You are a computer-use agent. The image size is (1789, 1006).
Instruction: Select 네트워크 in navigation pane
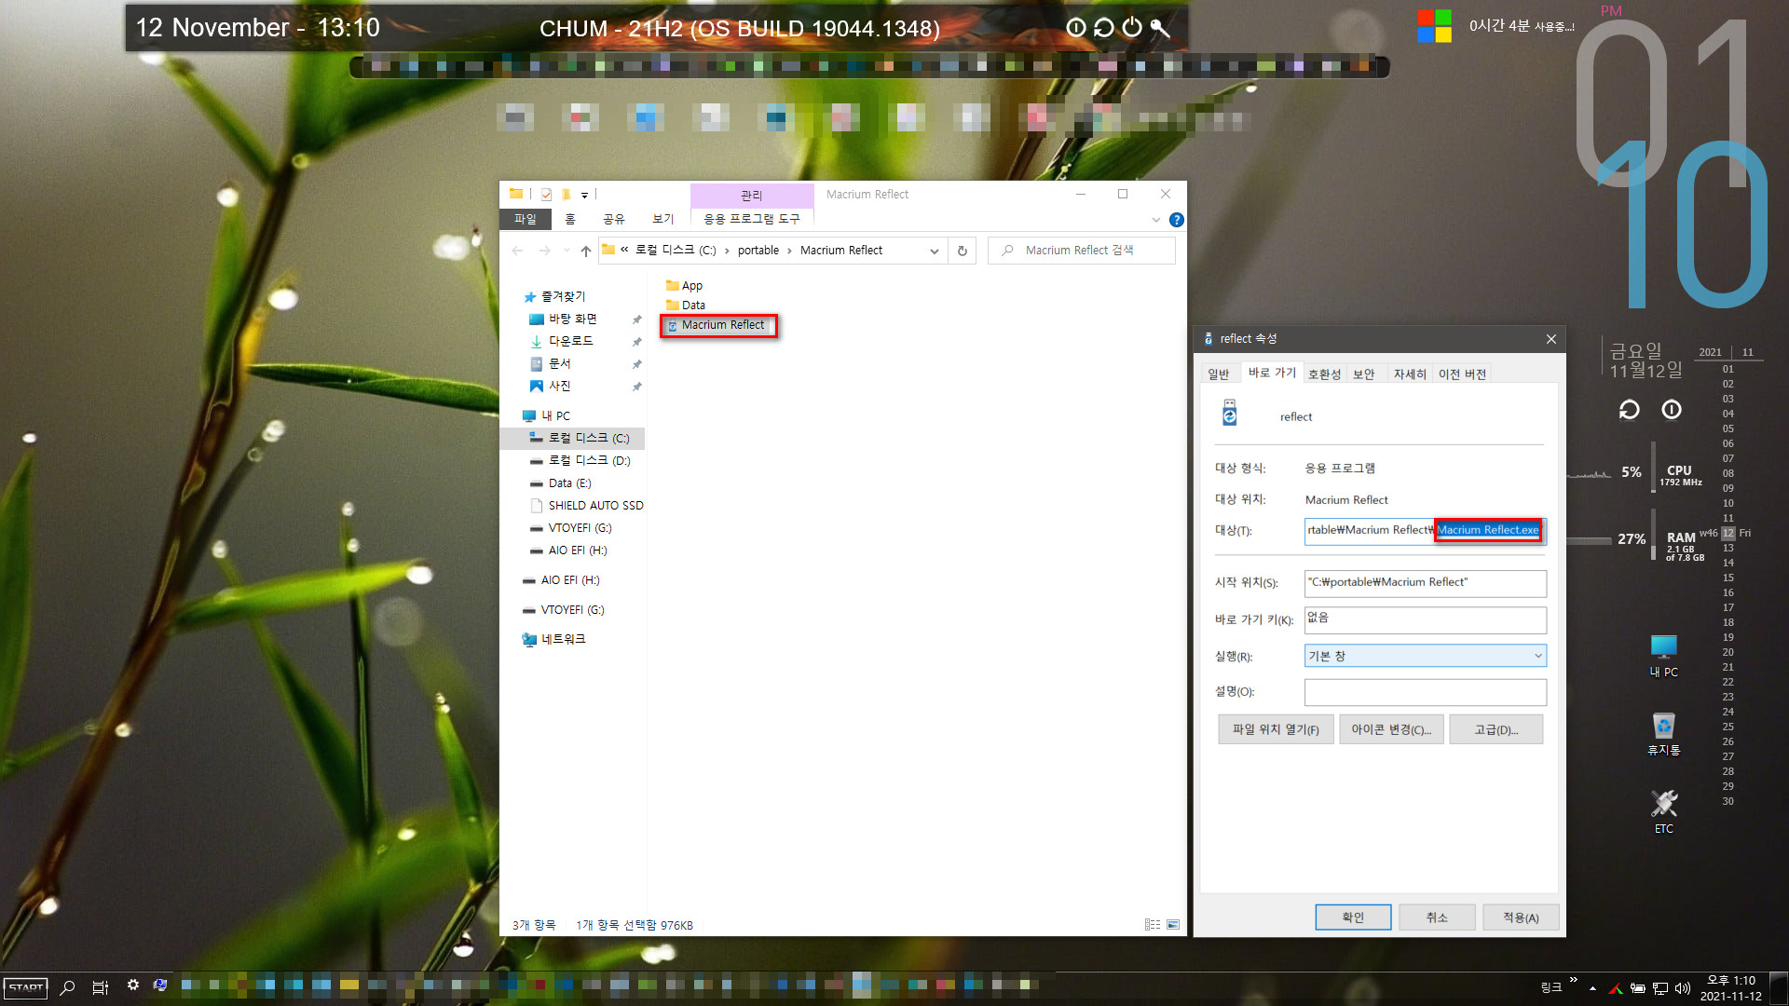point(563,640)
